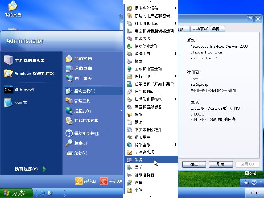Click the taskbar clock showing 8:35

254,193
